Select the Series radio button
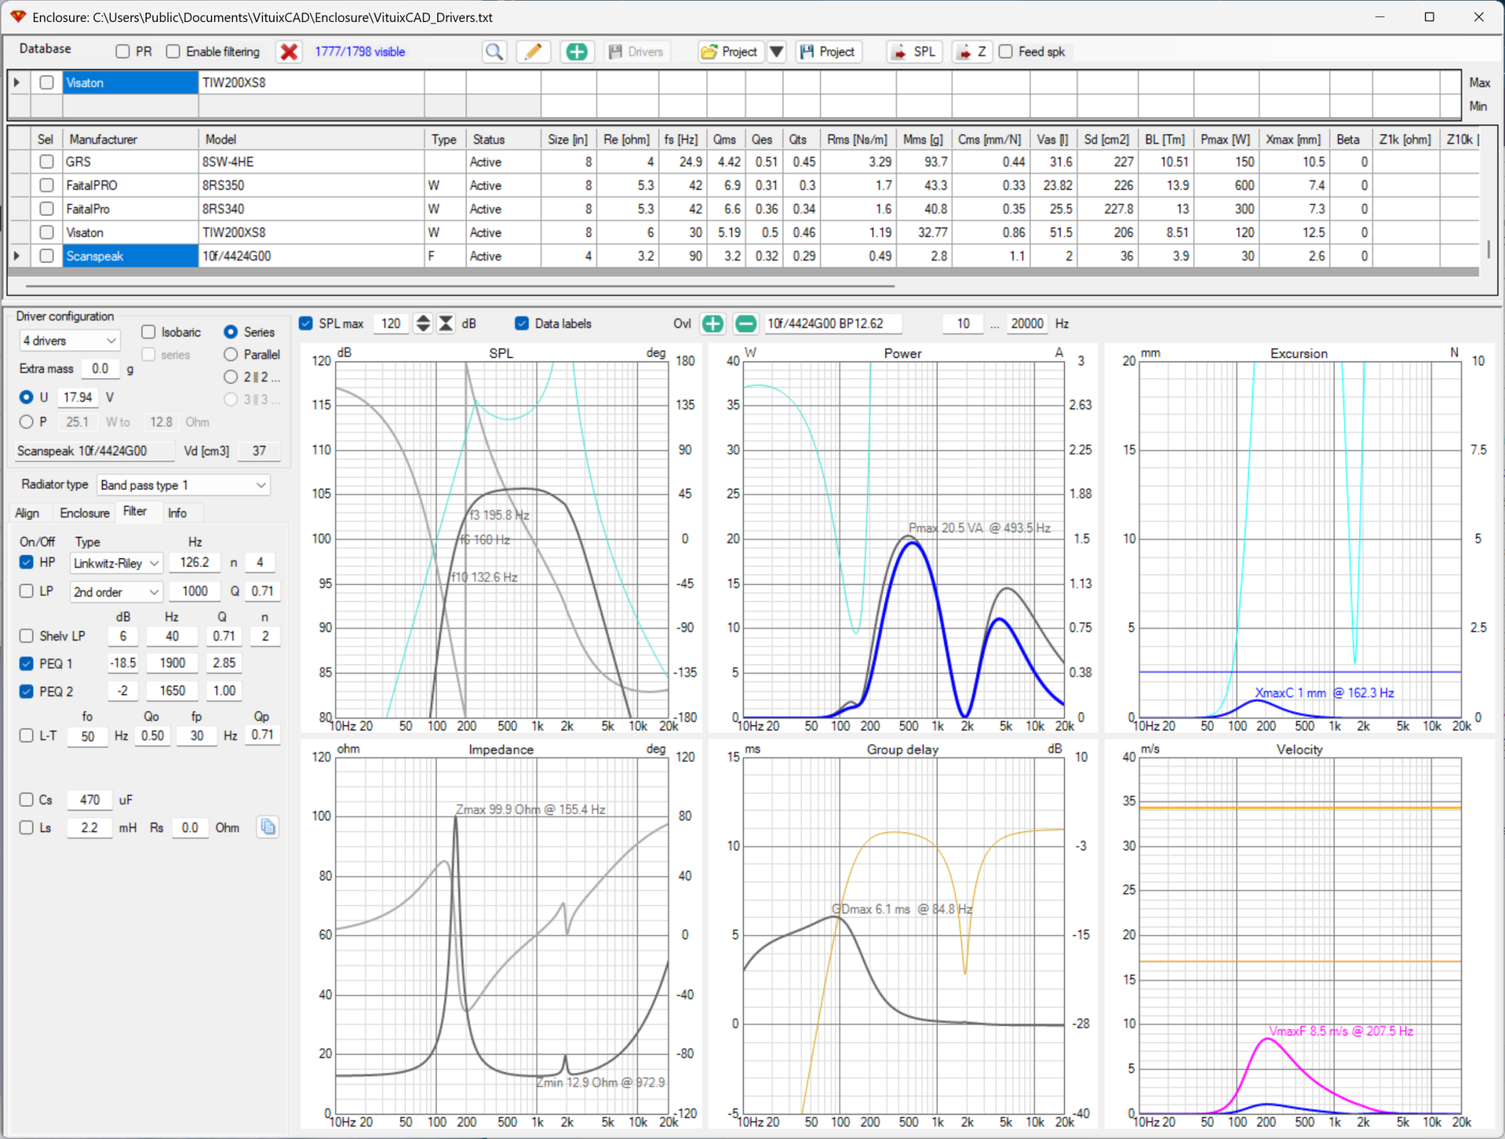 (x=231, y=332)
